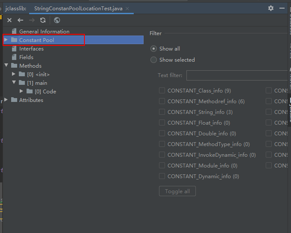Click the forward arrow toolbar icon
Image resolution: width=291 pixels, height=233 pixels.
pos(32,20)
